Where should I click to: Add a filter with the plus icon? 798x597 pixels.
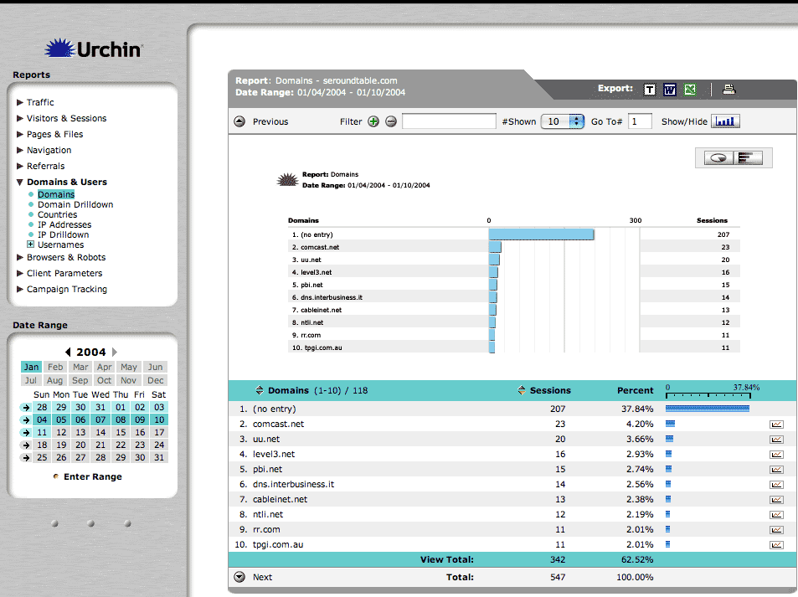373,121
